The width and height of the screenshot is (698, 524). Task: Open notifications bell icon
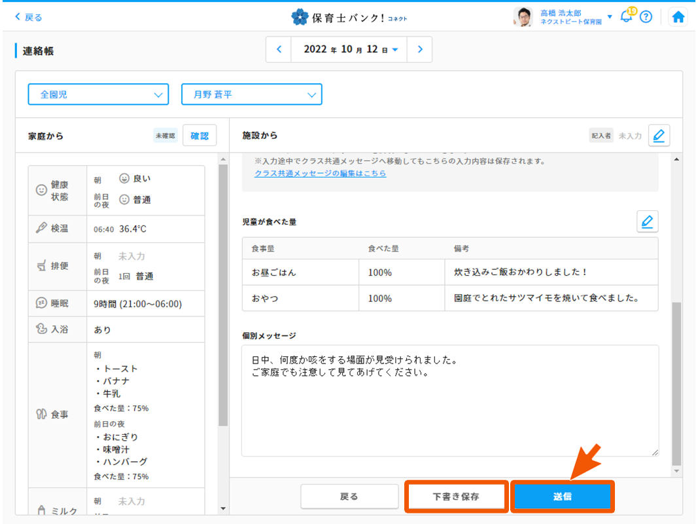coord(627,17)
